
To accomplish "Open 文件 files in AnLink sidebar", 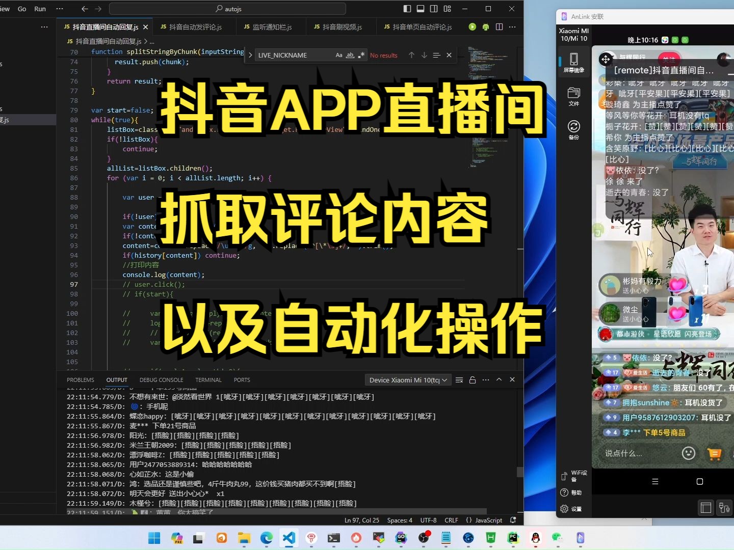I will (574, 96).
